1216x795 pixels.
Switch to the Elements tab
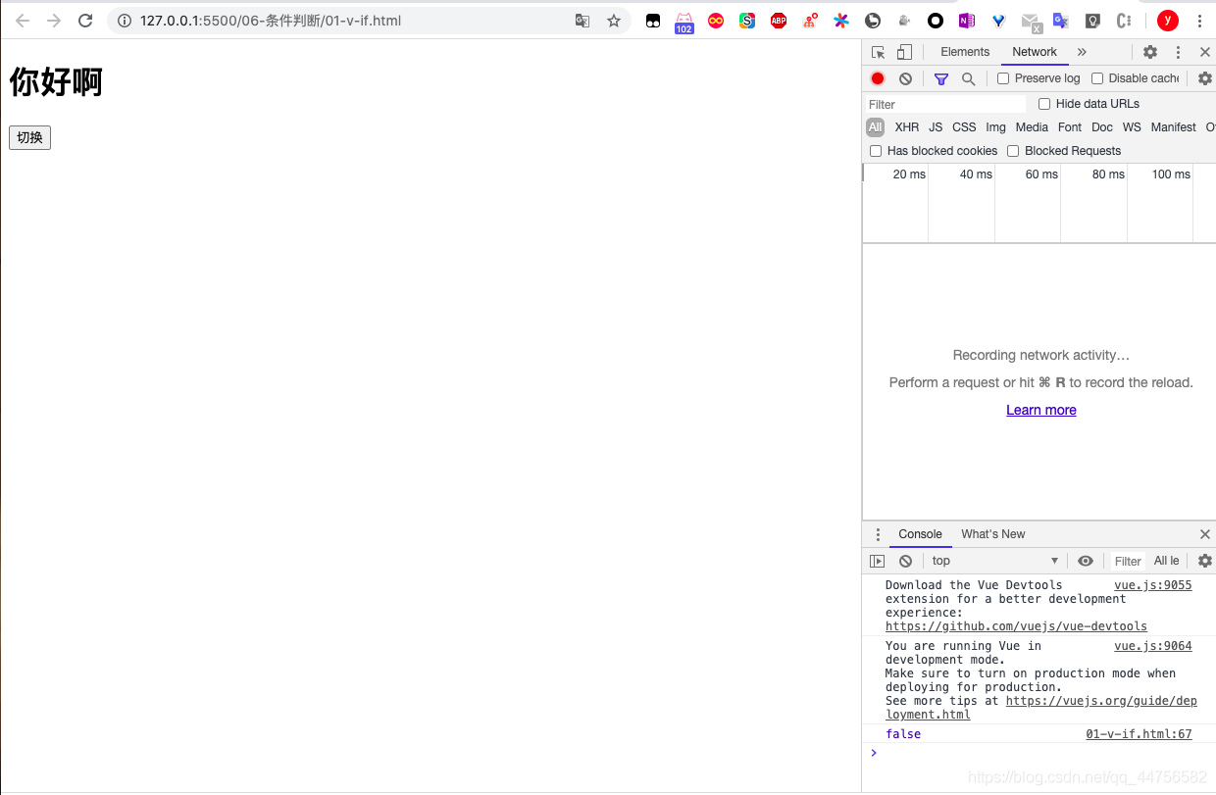pyautogui.click(x=965, y=52)
